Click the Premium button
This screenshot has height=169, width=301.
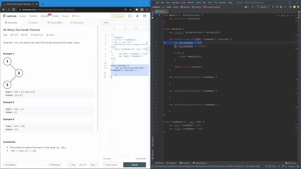click(x=118, y=16)
